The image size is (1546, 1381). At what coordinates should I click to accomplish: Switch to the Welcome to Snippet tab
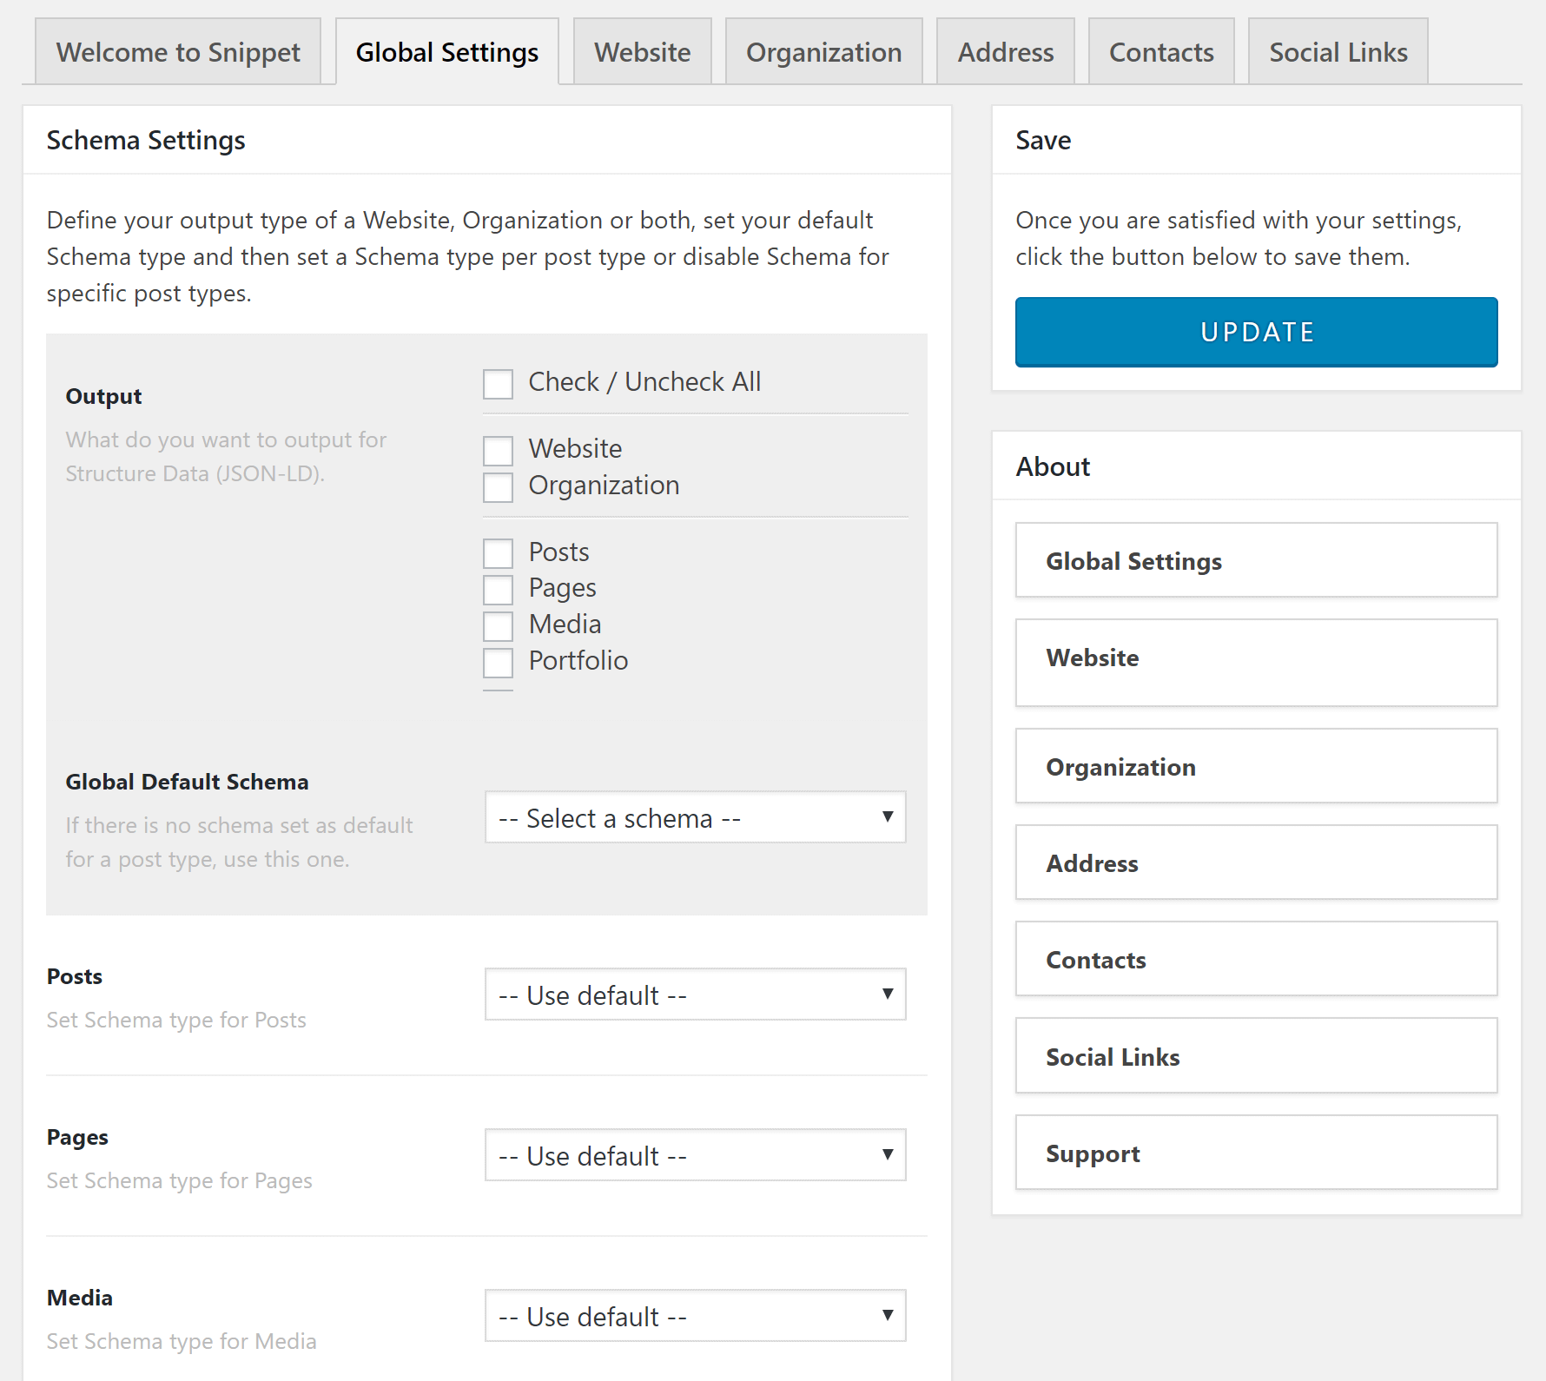[x=177, y=51]
